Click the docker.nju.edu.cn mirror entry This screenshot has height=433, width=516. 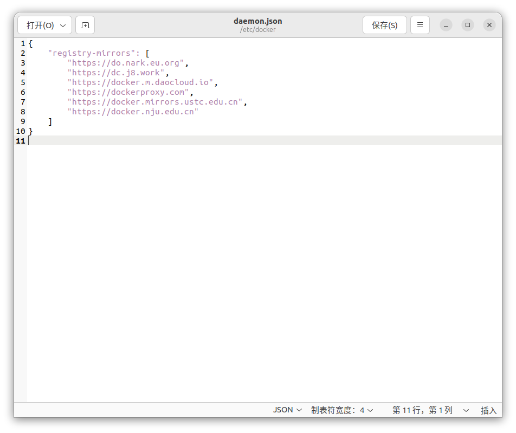[x=133, y=112]
